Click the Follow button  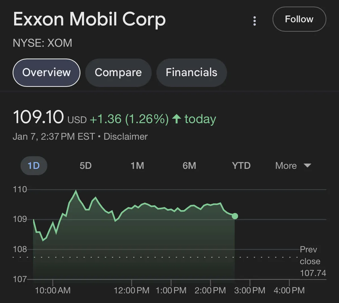pos(299,19)
